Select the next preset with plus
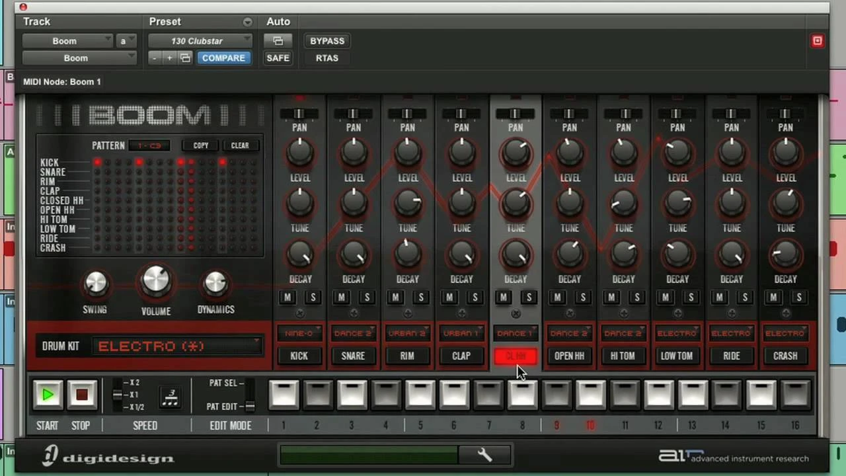This screenshot has width=846, height=476. (x=169, y=58)
